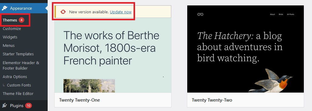312x111 pixels.
Task: Open the Themes submenu item
Action: pyautogui.click(x=10, y=20)
